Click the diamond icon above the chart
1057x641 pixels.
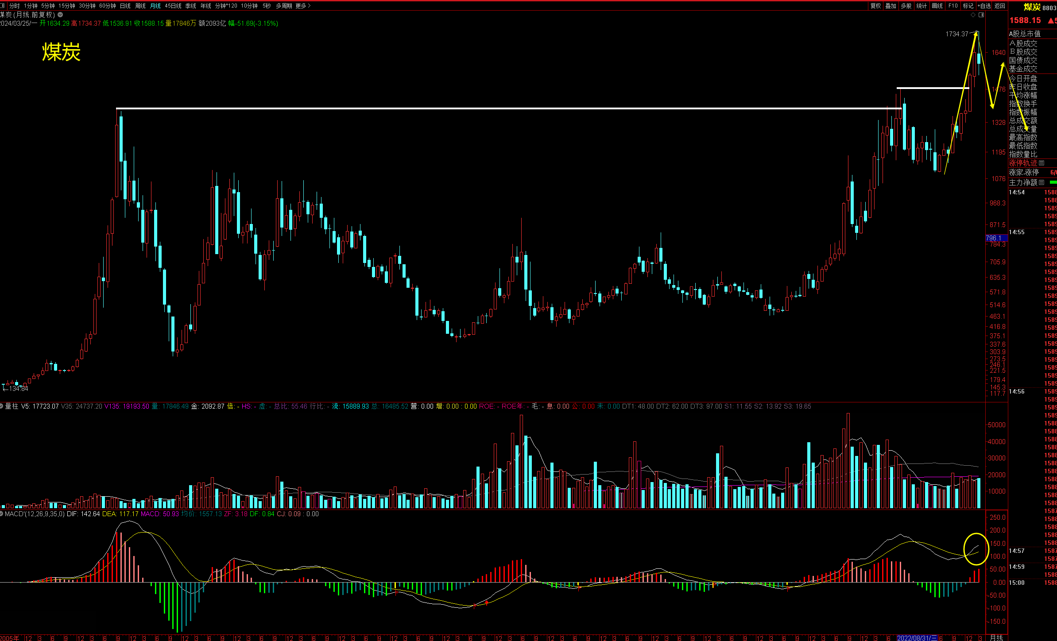973,15
